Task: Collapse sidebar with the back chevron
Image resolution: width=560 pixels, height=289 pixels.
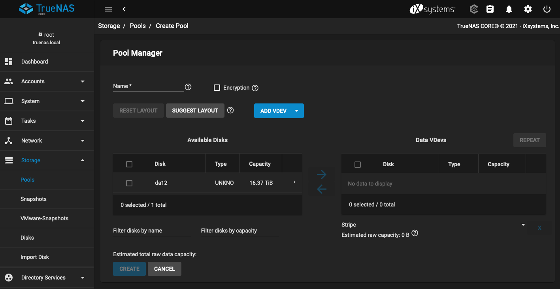Action: (124, 9)
